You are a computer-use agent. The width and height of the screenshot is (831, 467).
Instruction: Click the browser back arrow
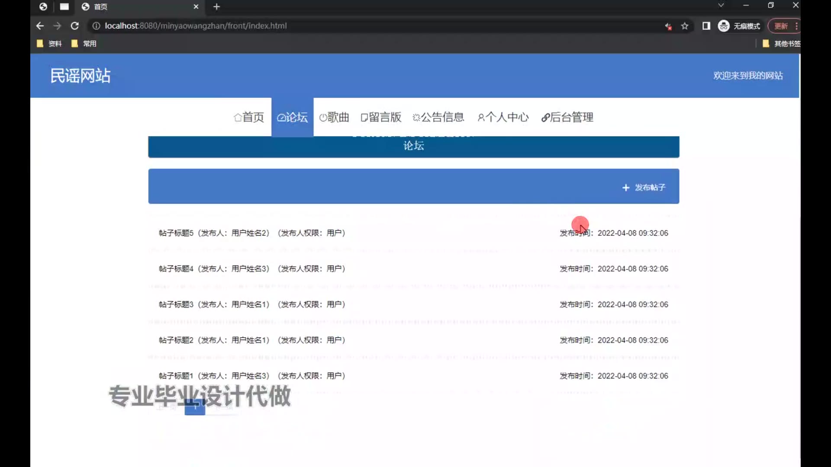pyautogui.click(x=40, y=26)
